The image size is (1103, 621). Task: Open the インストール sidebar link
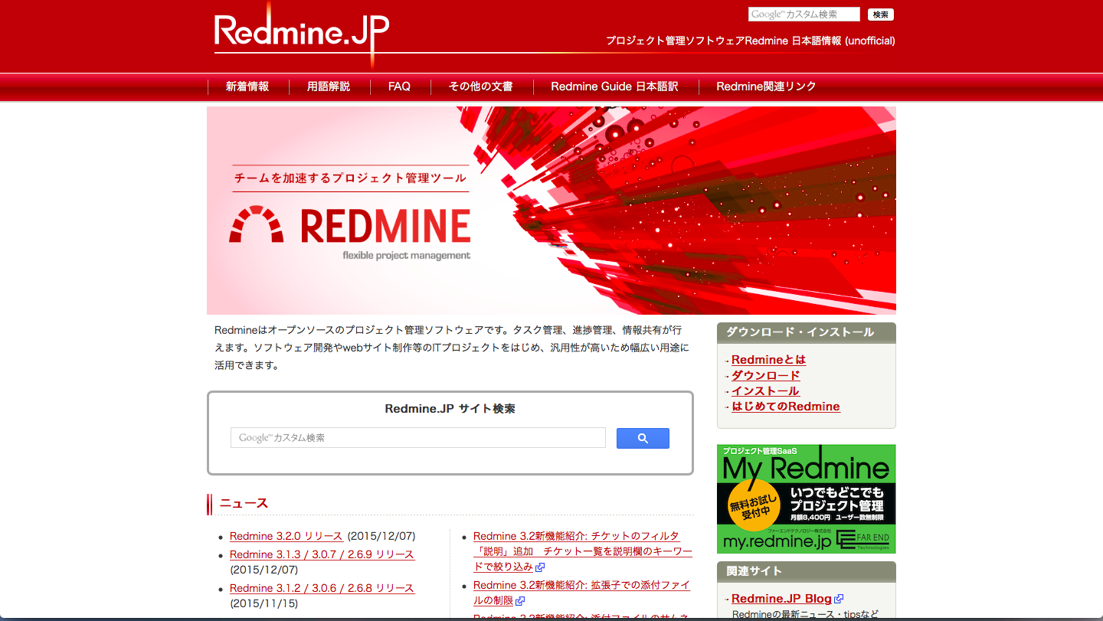point(765,391)
